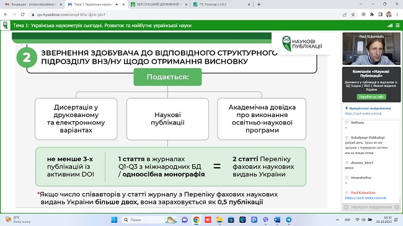
Task: Open the weather widget on taskbar
Action: 18,220
